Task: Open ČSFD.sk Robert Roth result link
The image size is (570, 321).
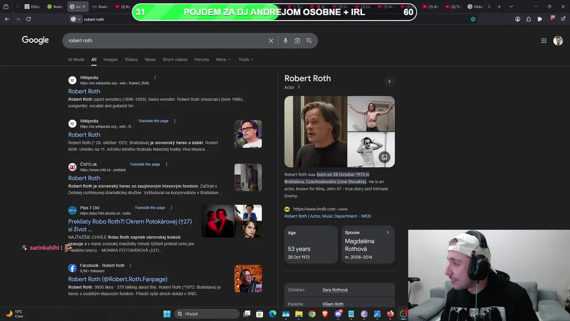Action: [x=84, y=178]
